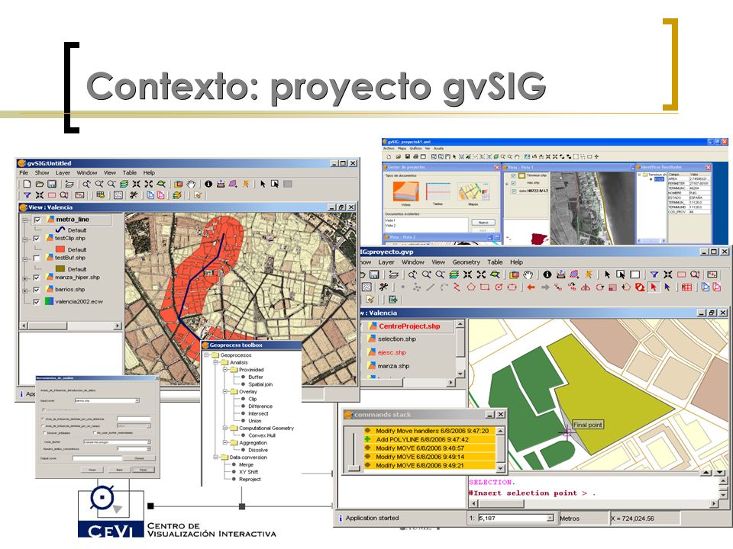Click olive Default swatch under testBuf.shp
Image resolution: width=733 pixels, height=549 pixels.
tap(60, 269)
